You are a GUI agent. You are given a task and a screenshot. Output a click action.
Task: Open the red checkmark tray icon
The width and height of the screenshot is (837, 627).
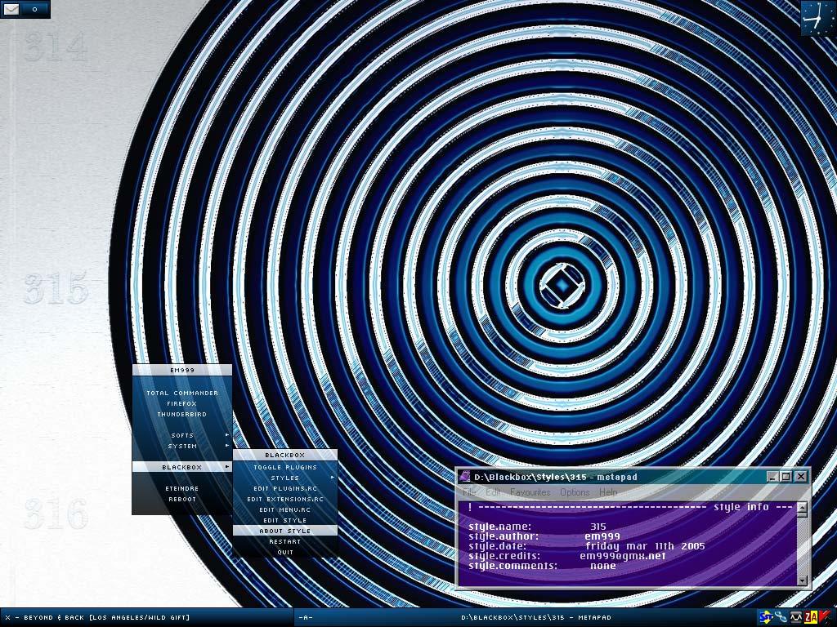(x=826, y=617)
